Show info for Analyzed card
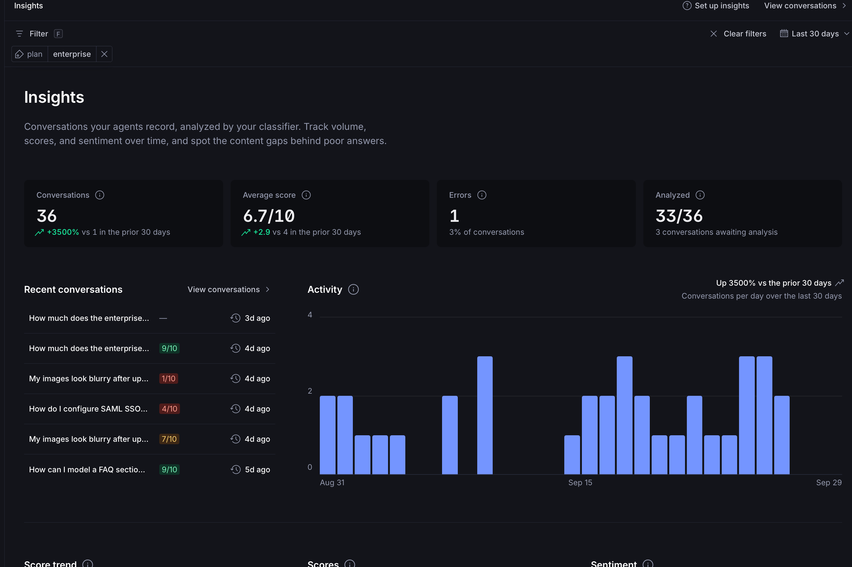The width and height of the screenshot is (852, 567). tap(700, 195)
